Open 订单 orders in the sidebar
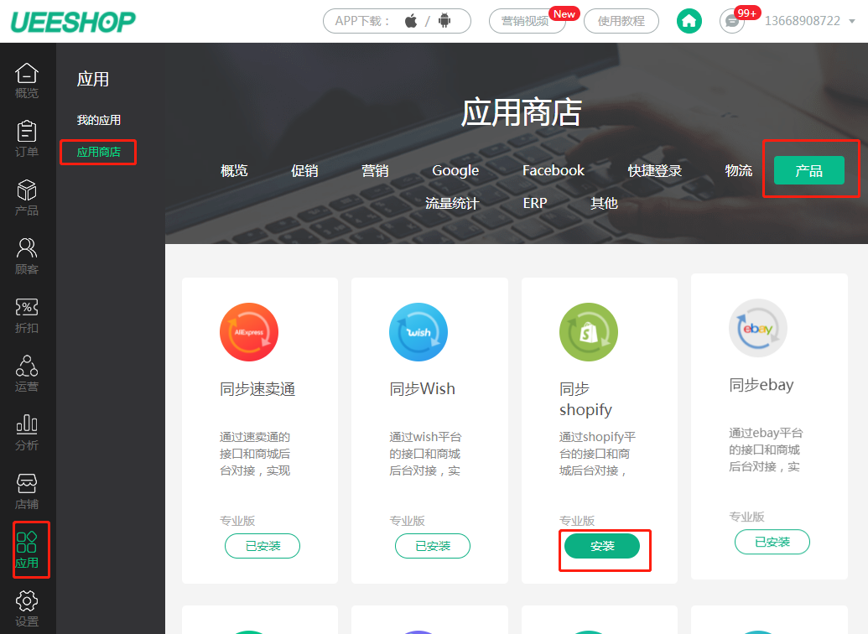The image size is (868, 634). (27, 139)
